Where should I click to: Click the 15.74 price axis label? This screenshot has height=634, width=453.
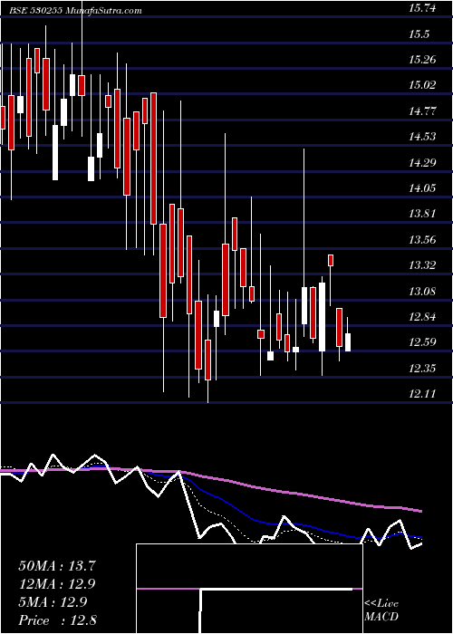(423, 8)
